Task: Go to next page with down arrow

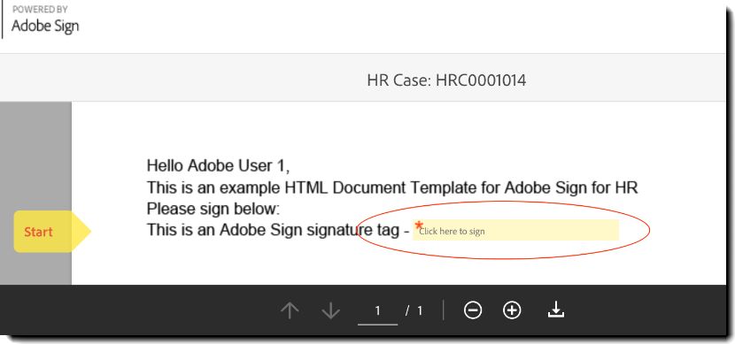Action: 330,310
